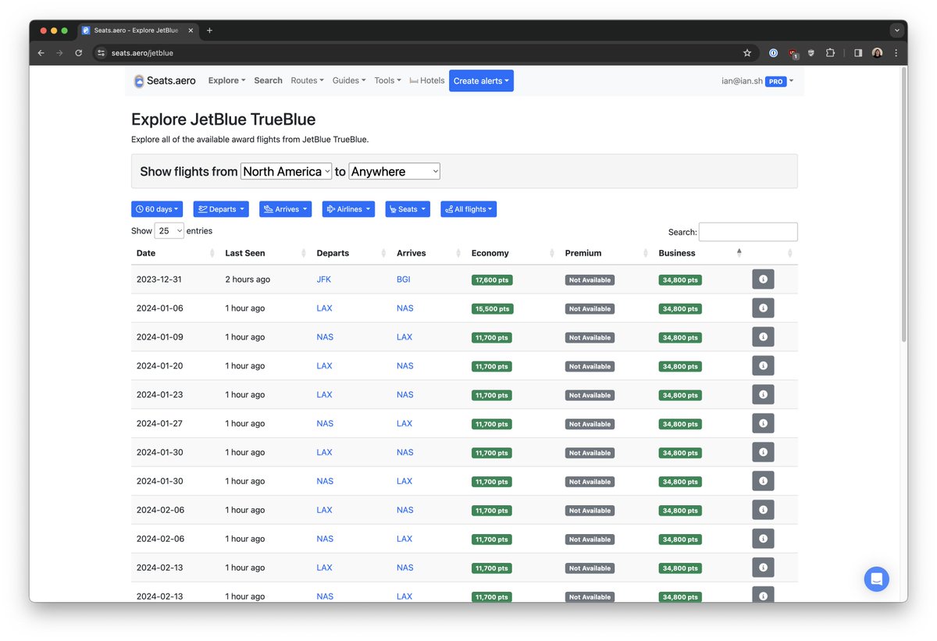Open info button for the 2024-02-13 LAX row
The width and height of the screenshot is (937, 641).
pos(763,568)
